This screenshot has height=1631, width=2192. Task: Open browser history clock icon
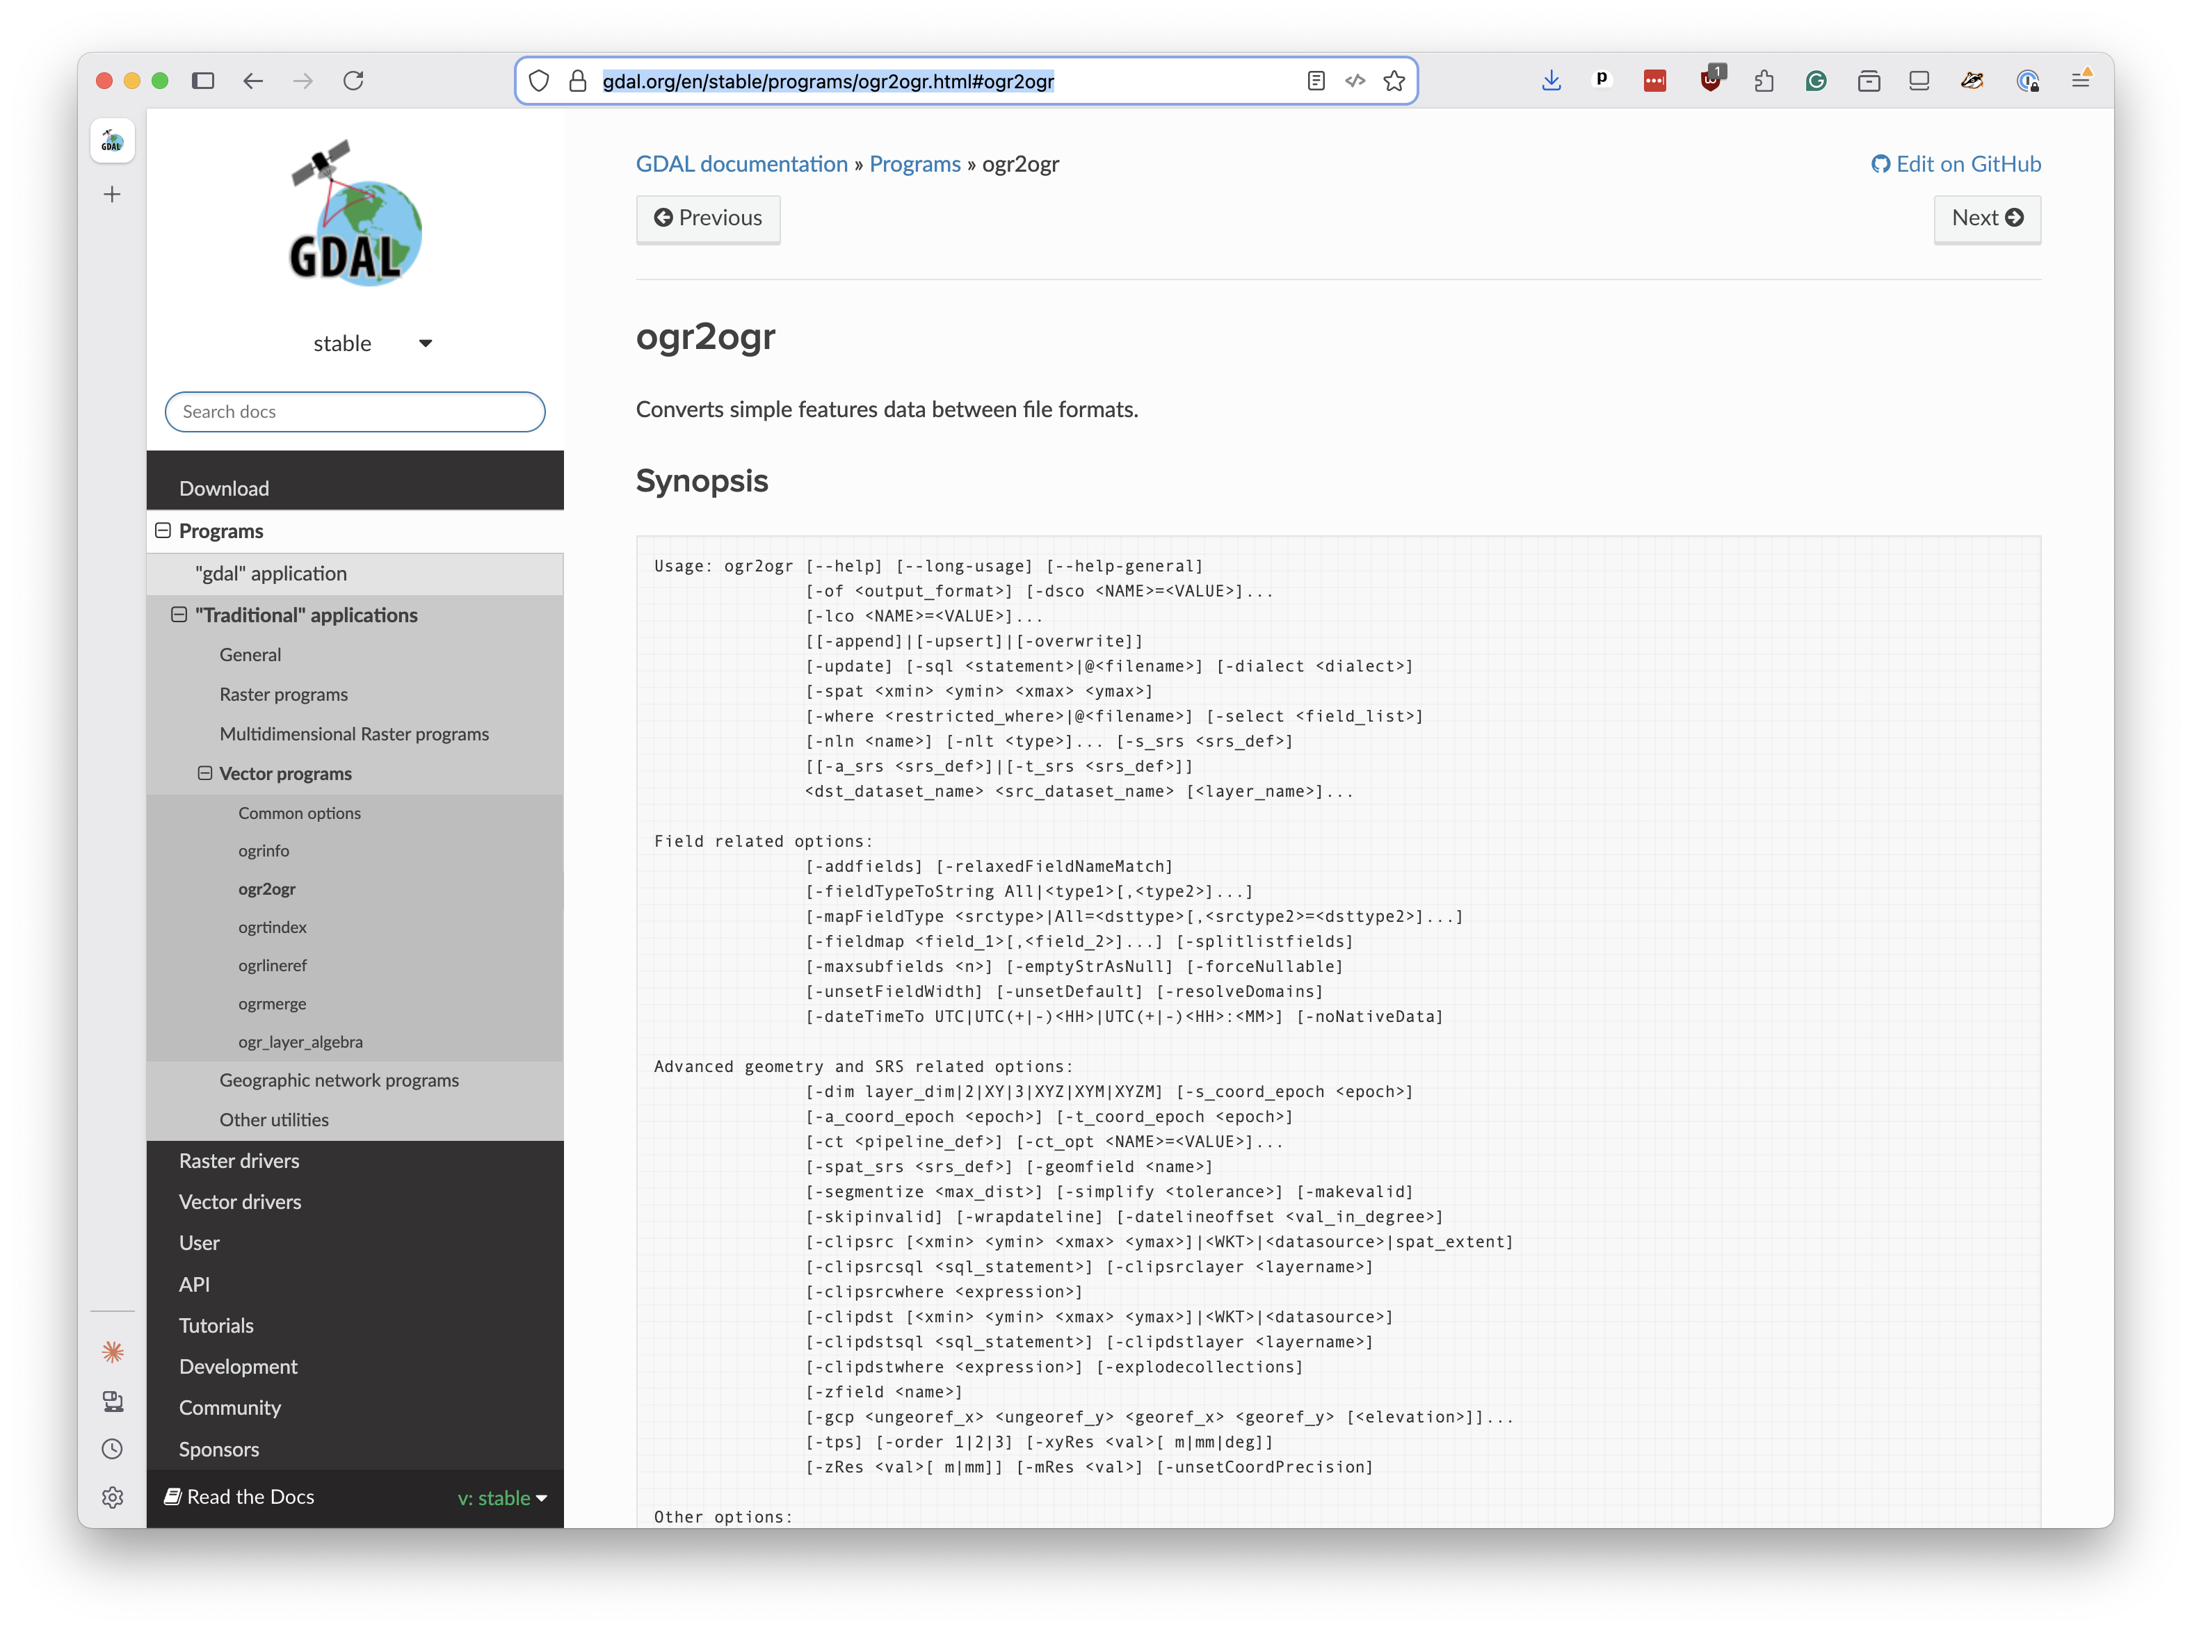(x=113, y=1448)
